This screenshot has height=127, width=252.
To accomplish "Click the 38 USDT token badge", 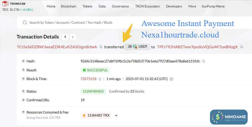I will tap(137, 47).
